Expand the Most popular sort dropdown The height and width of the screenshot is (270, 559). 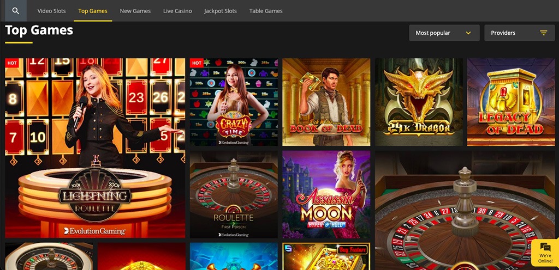(x=444, y=33)
